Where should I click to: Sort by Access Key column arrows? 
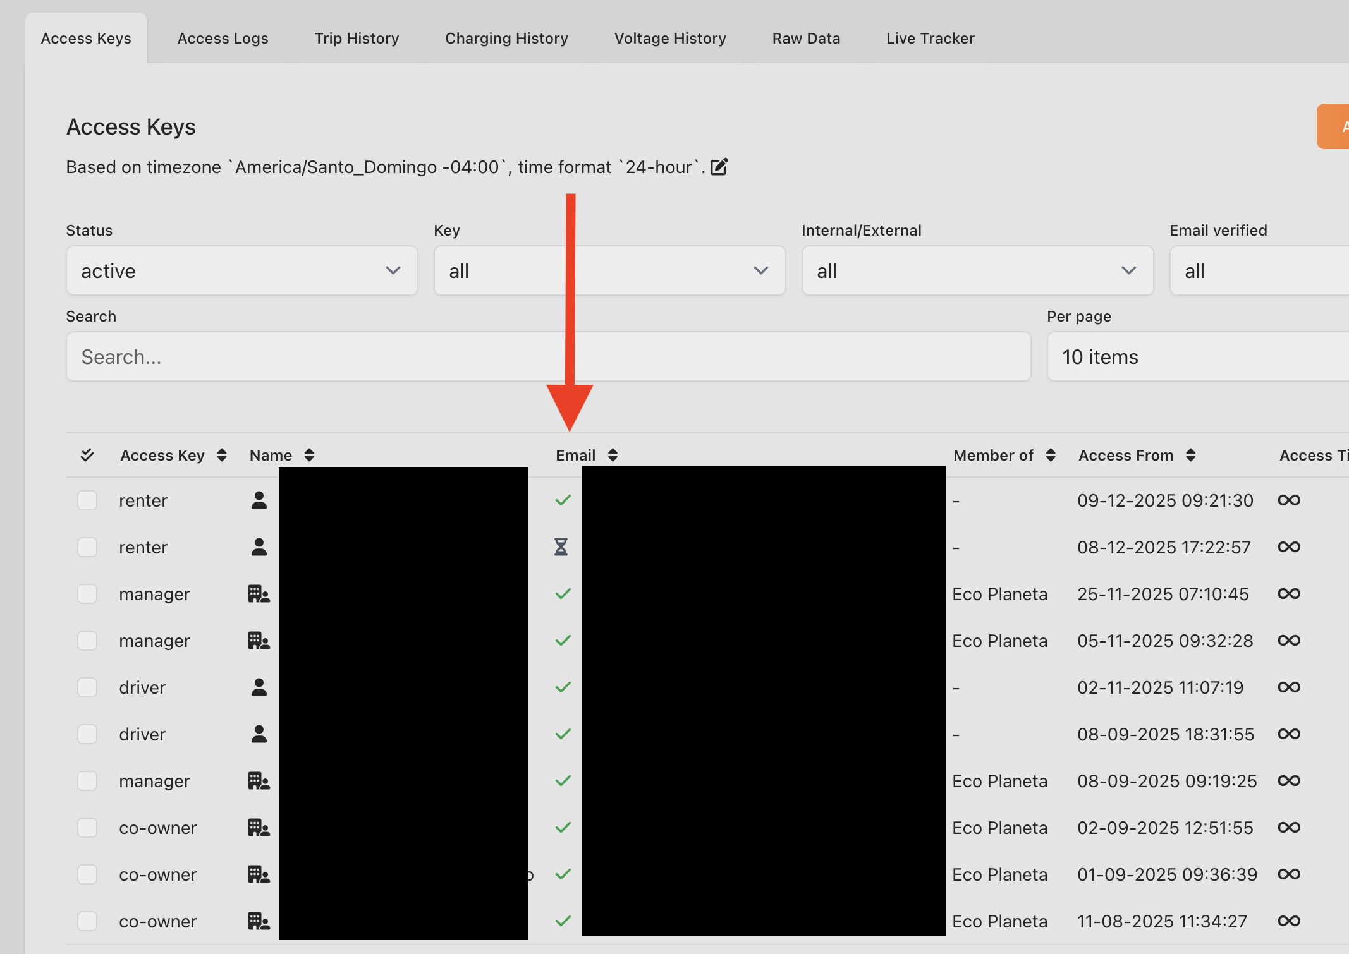point(221,455)
